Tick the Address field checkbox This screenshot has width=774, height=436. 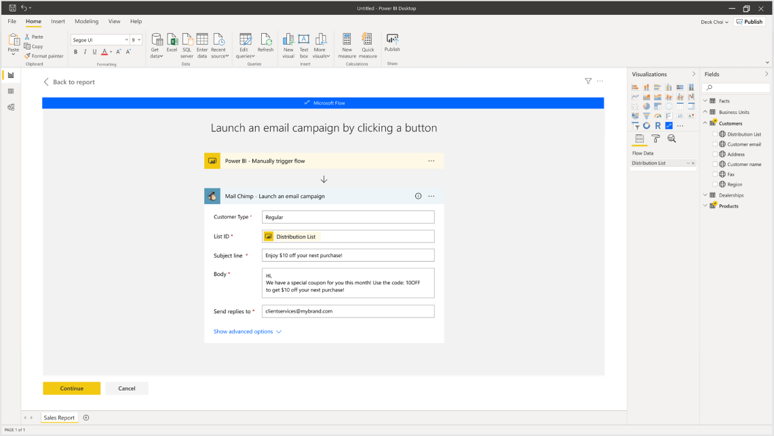714,155
